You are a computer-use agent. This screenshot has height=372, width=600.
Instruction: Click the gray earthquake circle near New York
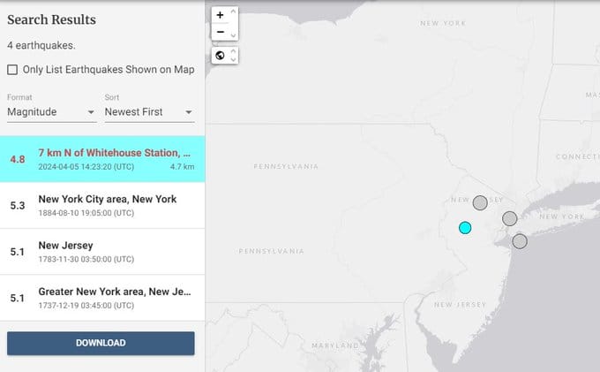pos(509,218)
